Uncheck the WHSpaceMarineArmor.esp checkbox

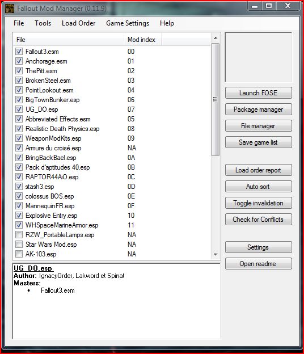pos(19,225)
